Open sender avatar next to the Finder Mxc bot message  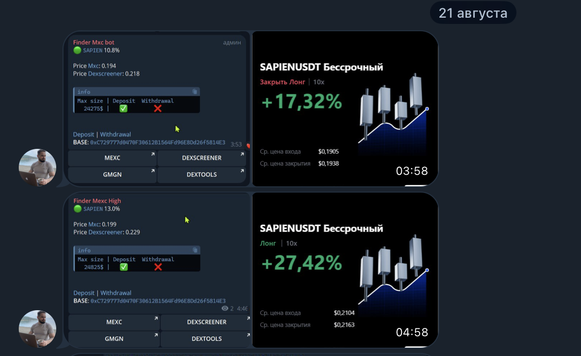[x=37, y=168]
